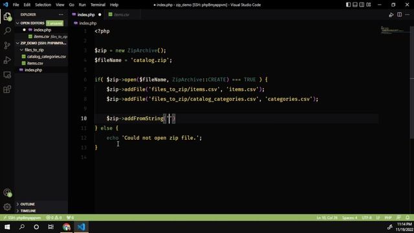Toggle the bottom panel layout icon
414x233 pixels.
(355, 5)
